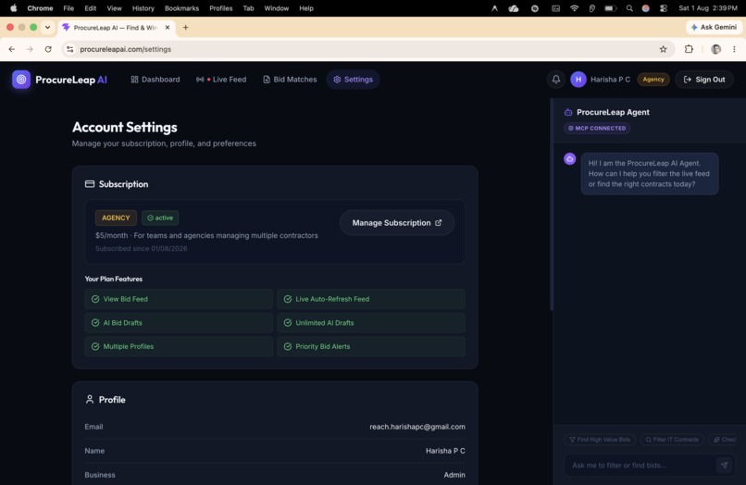
Task: Click the View Bid Feed check icon
Action: [95, 299]
